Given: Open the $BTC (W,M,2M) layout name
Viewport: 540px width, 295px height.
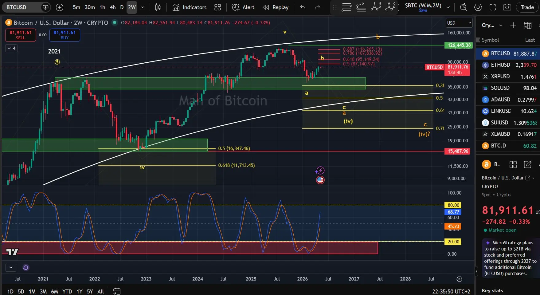Looking at the screenshot, I should (423, 6).
